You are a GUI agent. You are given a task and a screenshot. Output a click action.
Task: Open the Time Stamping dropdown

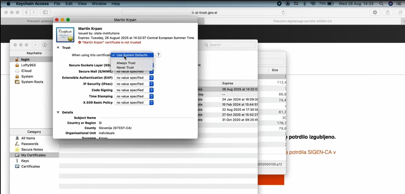134,96
